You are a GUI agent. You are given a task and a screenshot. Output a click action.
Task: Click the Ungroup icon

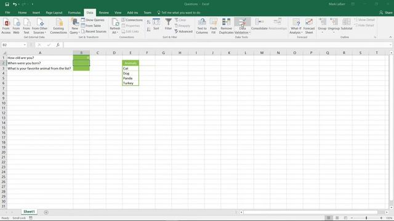[x=334, y=23]
